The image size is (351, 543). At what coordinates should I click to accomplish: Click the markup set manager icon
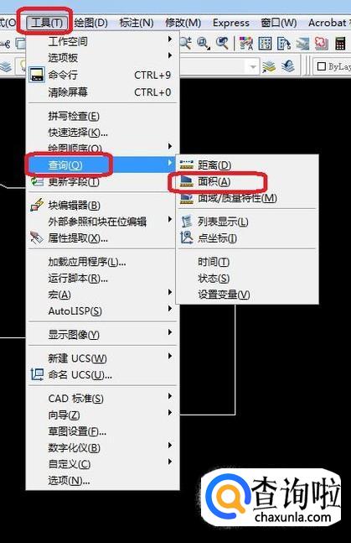(321, 44)
